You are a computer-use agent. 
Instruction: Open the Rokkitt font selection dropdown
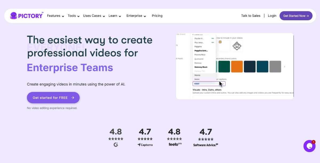tap(209, 83)
